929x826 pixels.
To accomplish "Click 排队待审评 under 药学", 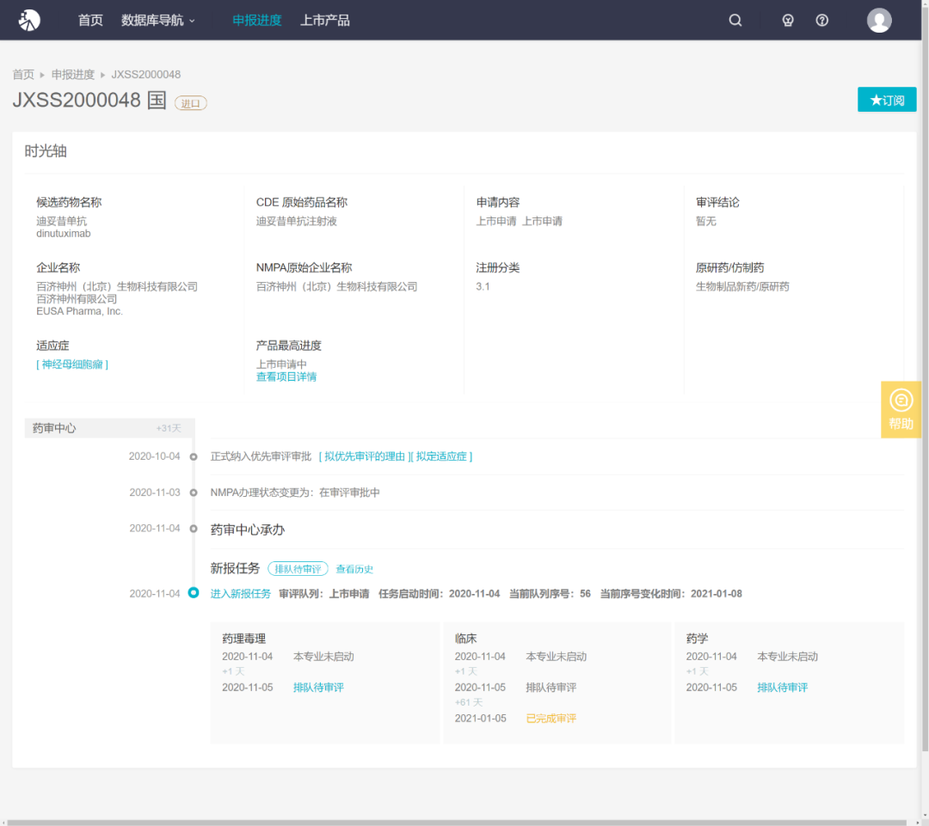I will click(x=782, y=688).
